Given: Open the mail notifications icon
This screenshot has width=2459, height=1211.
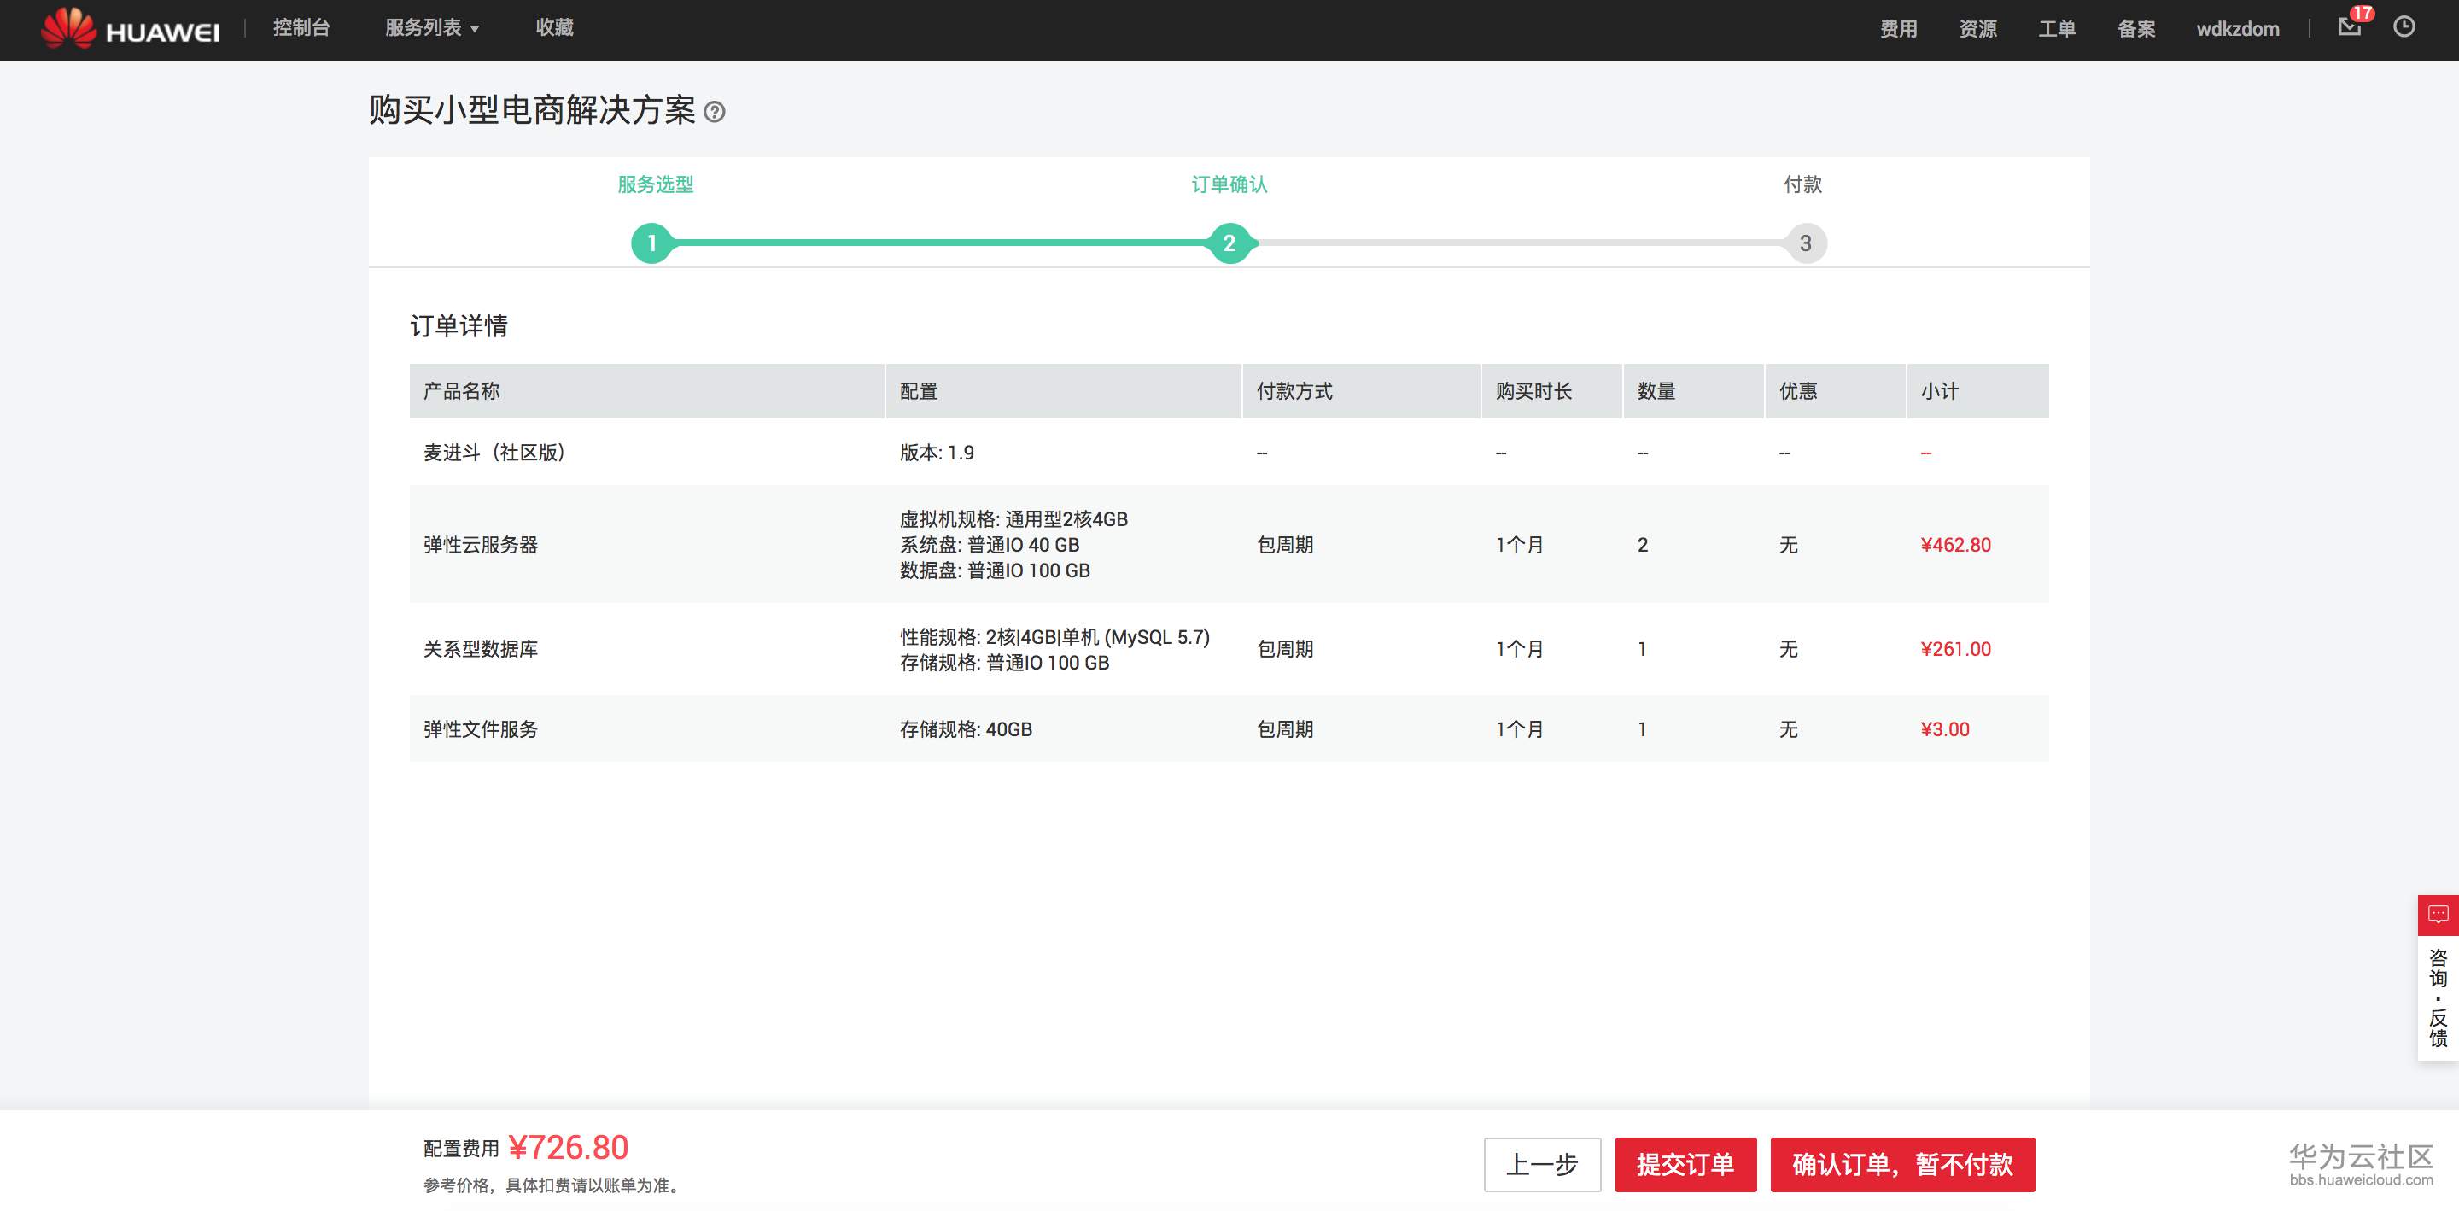Looking at the screenshot, I should (2349, 26).
